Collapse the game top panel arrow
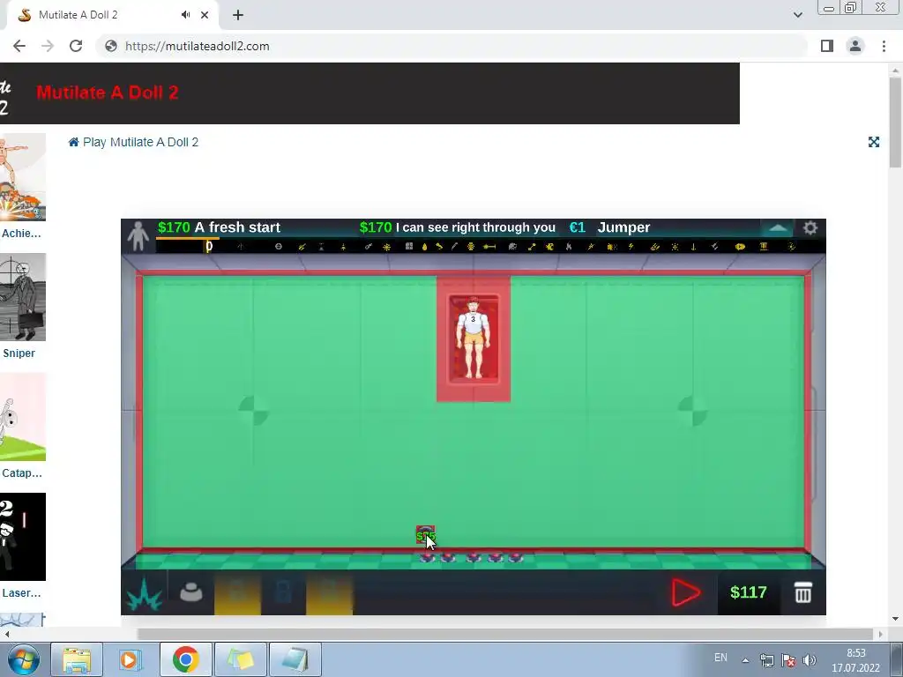903x677 pixels. point(778,228)
